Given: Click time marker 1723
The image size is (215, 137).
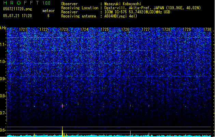Looking at the screenshot, I should tap(64, 29).
